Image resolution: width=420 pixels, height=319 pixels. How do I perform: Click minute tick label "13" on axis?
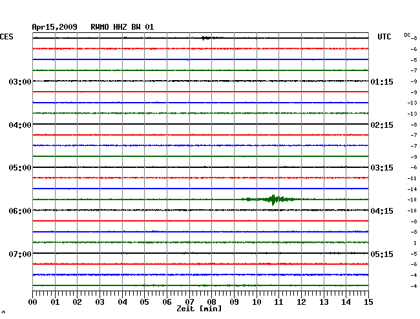[x=324, y=302]
